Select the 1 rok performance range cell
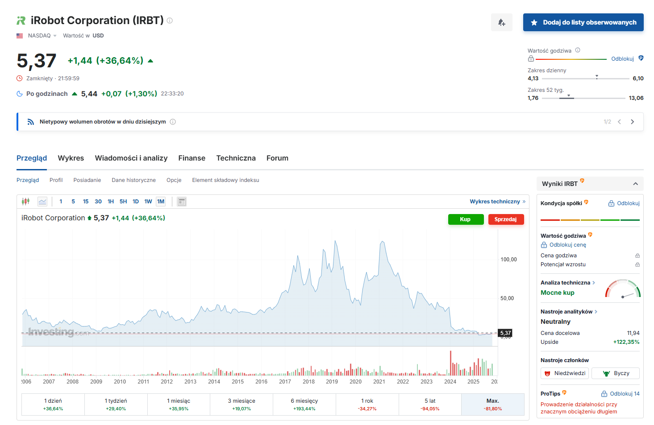654x425 pixels. click(367, 404)
